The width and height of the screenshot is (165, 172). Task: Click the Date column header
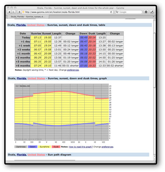pos(23,33)
